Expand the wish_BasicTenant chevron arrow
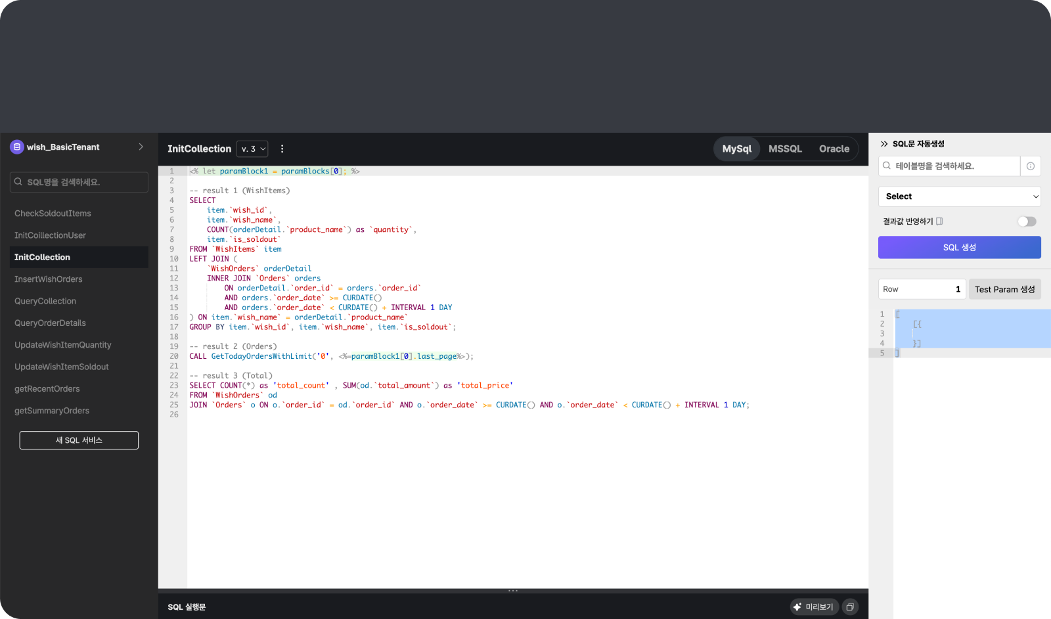The height and width of the screenshot is (619, 1051). 141,147
